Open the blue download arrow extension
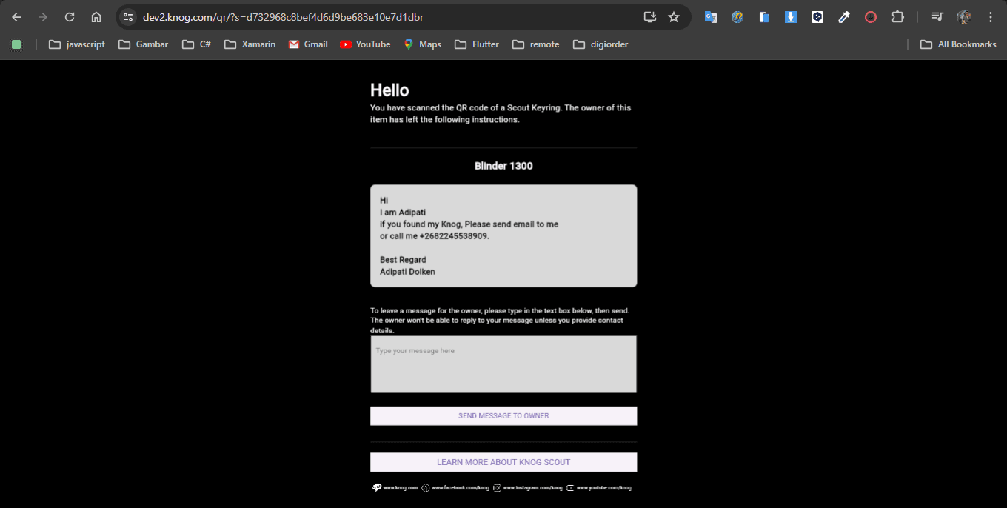1007x508 pixels. tap(791, 17)
